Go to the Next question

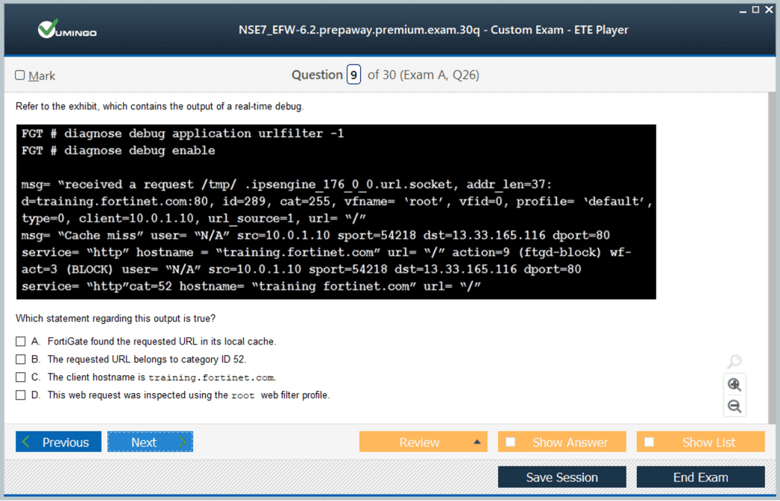[x=150, y=442]
